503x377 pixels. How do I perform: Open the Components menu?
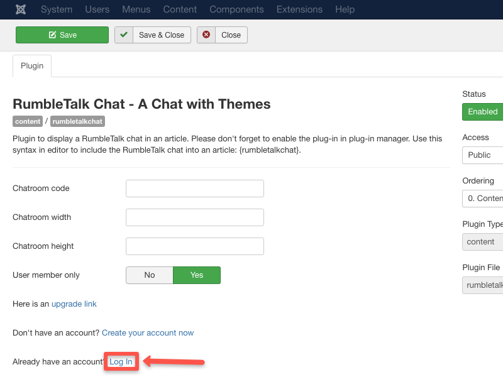236,9
